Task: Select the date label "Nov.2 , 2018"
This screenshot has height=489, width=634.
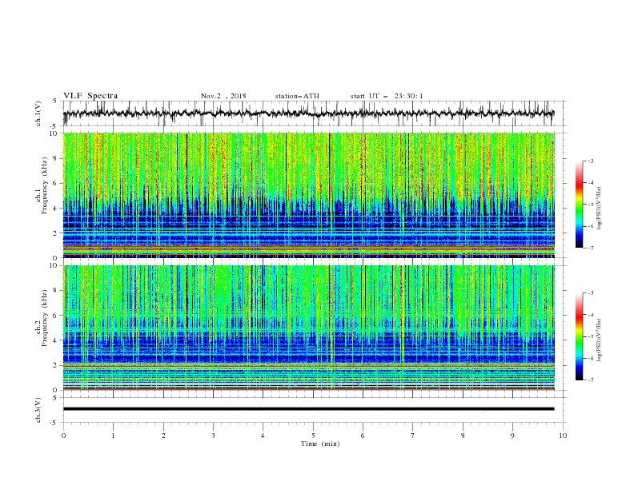Action: tap(223, 96)
